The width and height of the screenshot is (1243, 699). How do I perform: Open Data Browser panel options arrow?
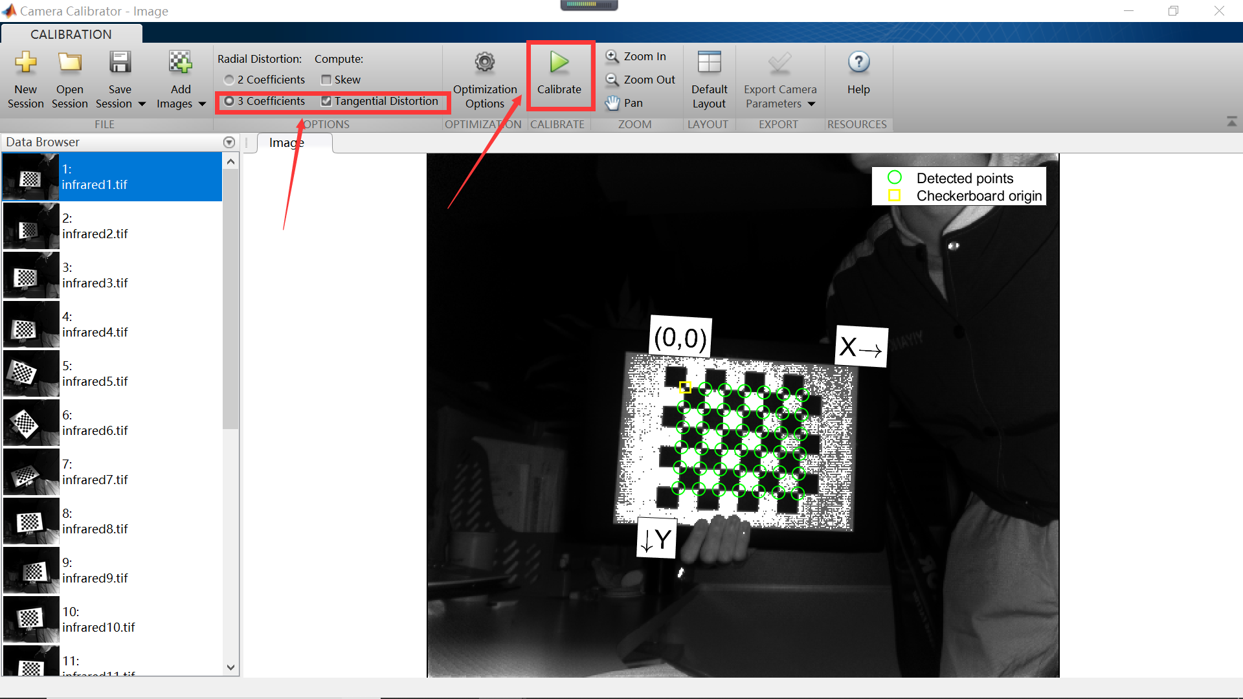(x=229, y=142)
